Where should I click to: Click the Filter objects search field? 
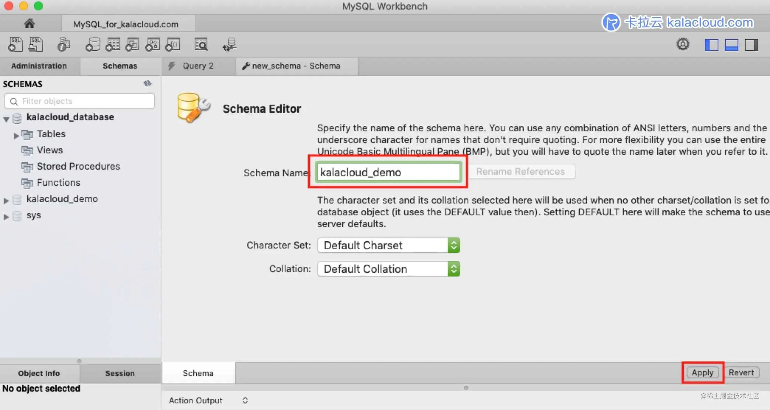[80, 101]
